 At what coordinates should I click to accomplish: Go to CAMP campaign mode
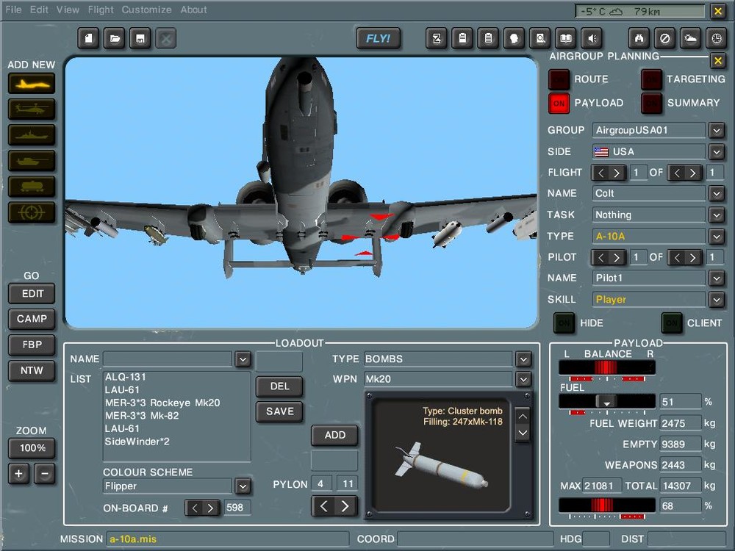click(x=32, y=319)
